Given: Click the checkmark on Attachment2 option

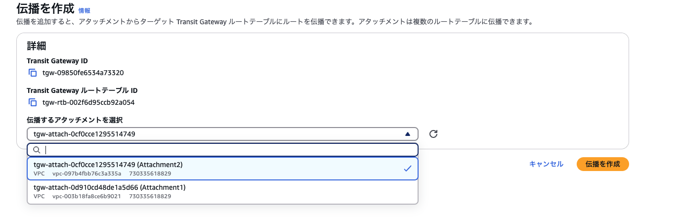Looking at the screenshot, I should (407, 169).
